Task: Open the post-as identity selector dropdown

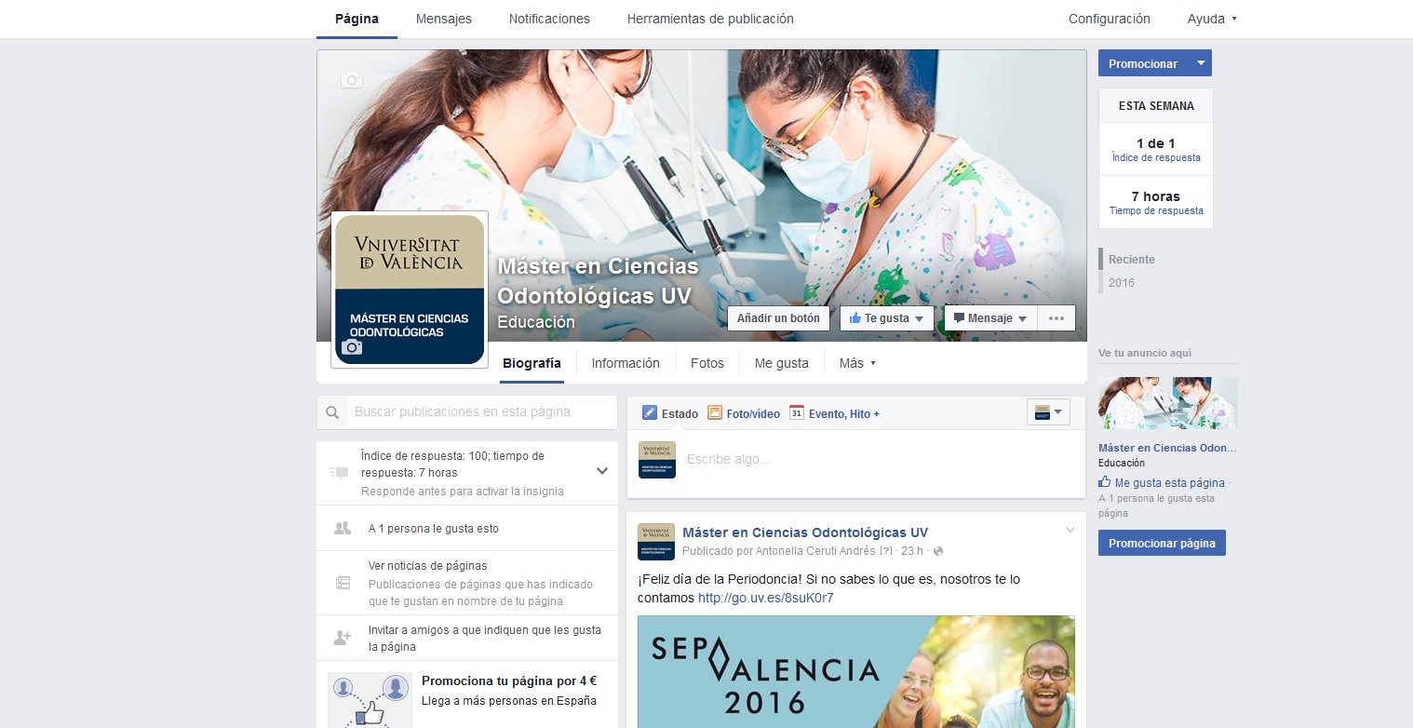Action: [x=1048, y=412]
